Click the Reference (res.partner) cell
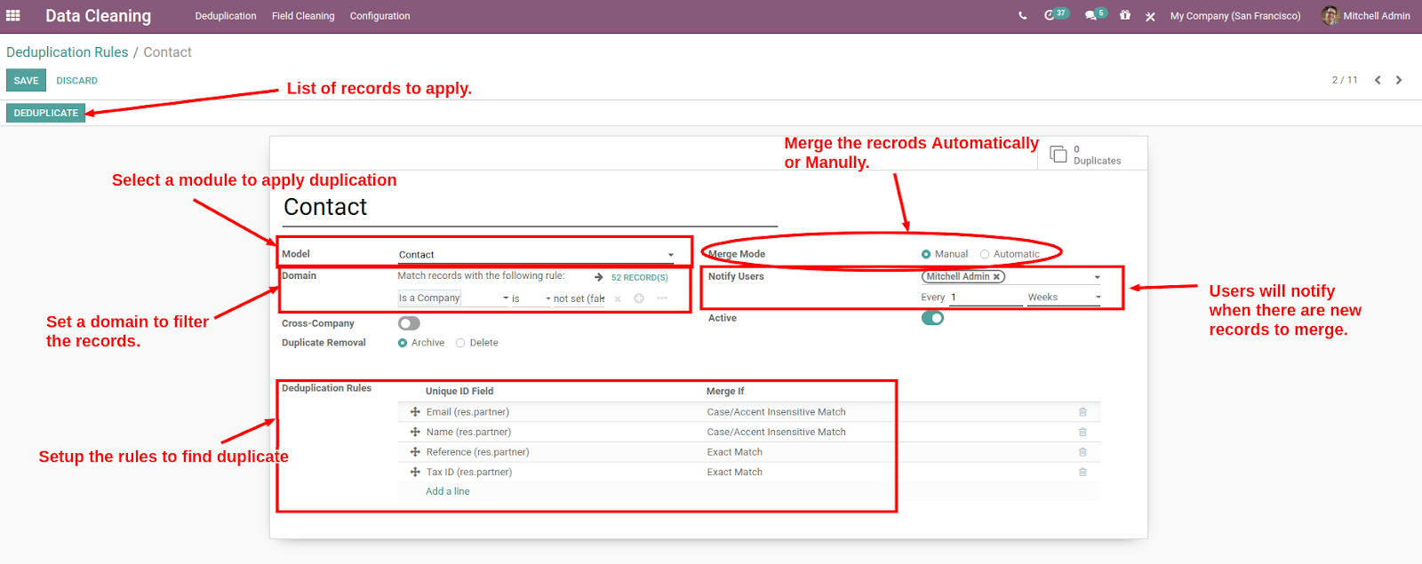Image resolution: width=1422 pixels, height=564 pixels. 477,452
